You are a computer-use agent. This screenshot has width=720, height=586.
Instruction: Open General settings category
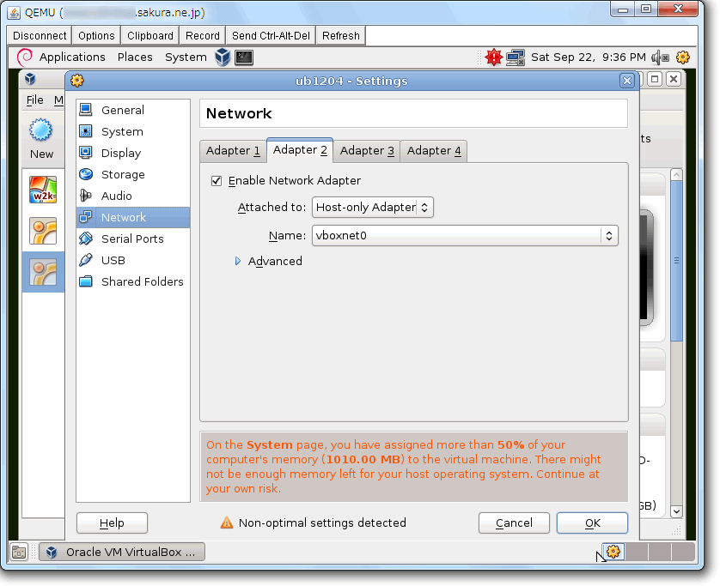[x=133, y=110]
